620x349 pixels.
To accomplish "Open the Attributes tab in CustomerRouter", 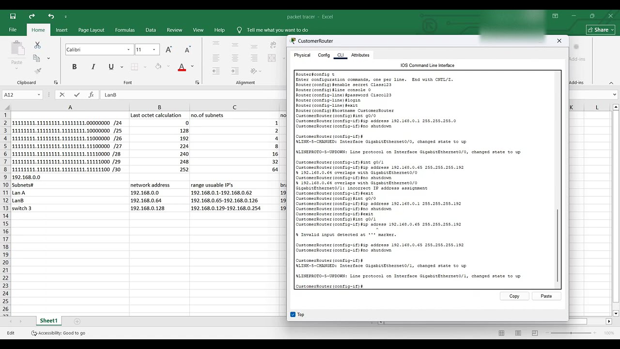I will tap(360, 55).
